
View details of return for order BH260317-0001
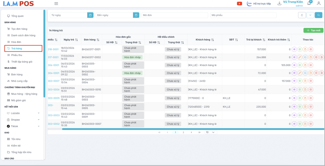click(x=294, y=49)
